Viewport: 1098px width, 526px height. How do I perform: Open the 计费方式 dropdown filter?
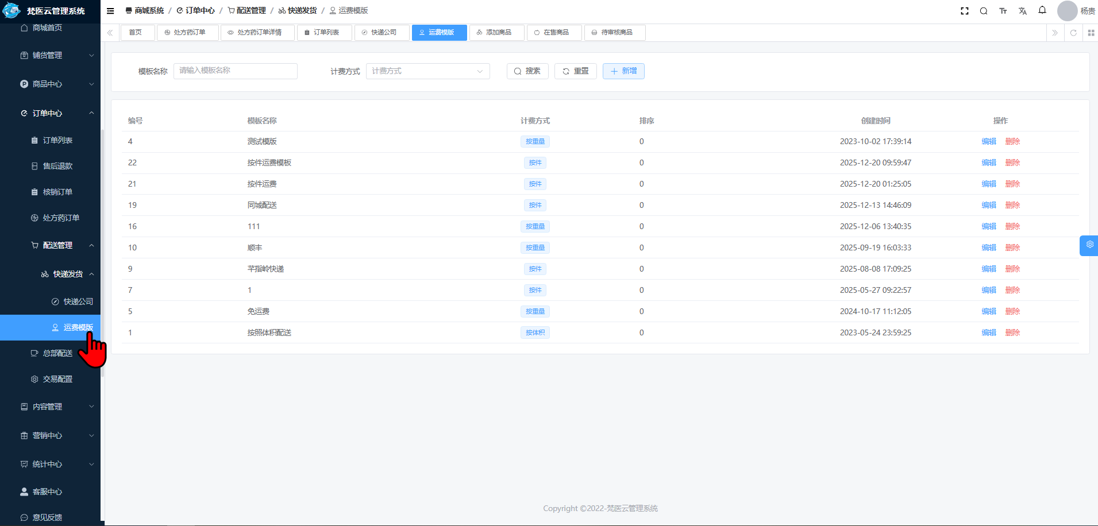point(427,71)
